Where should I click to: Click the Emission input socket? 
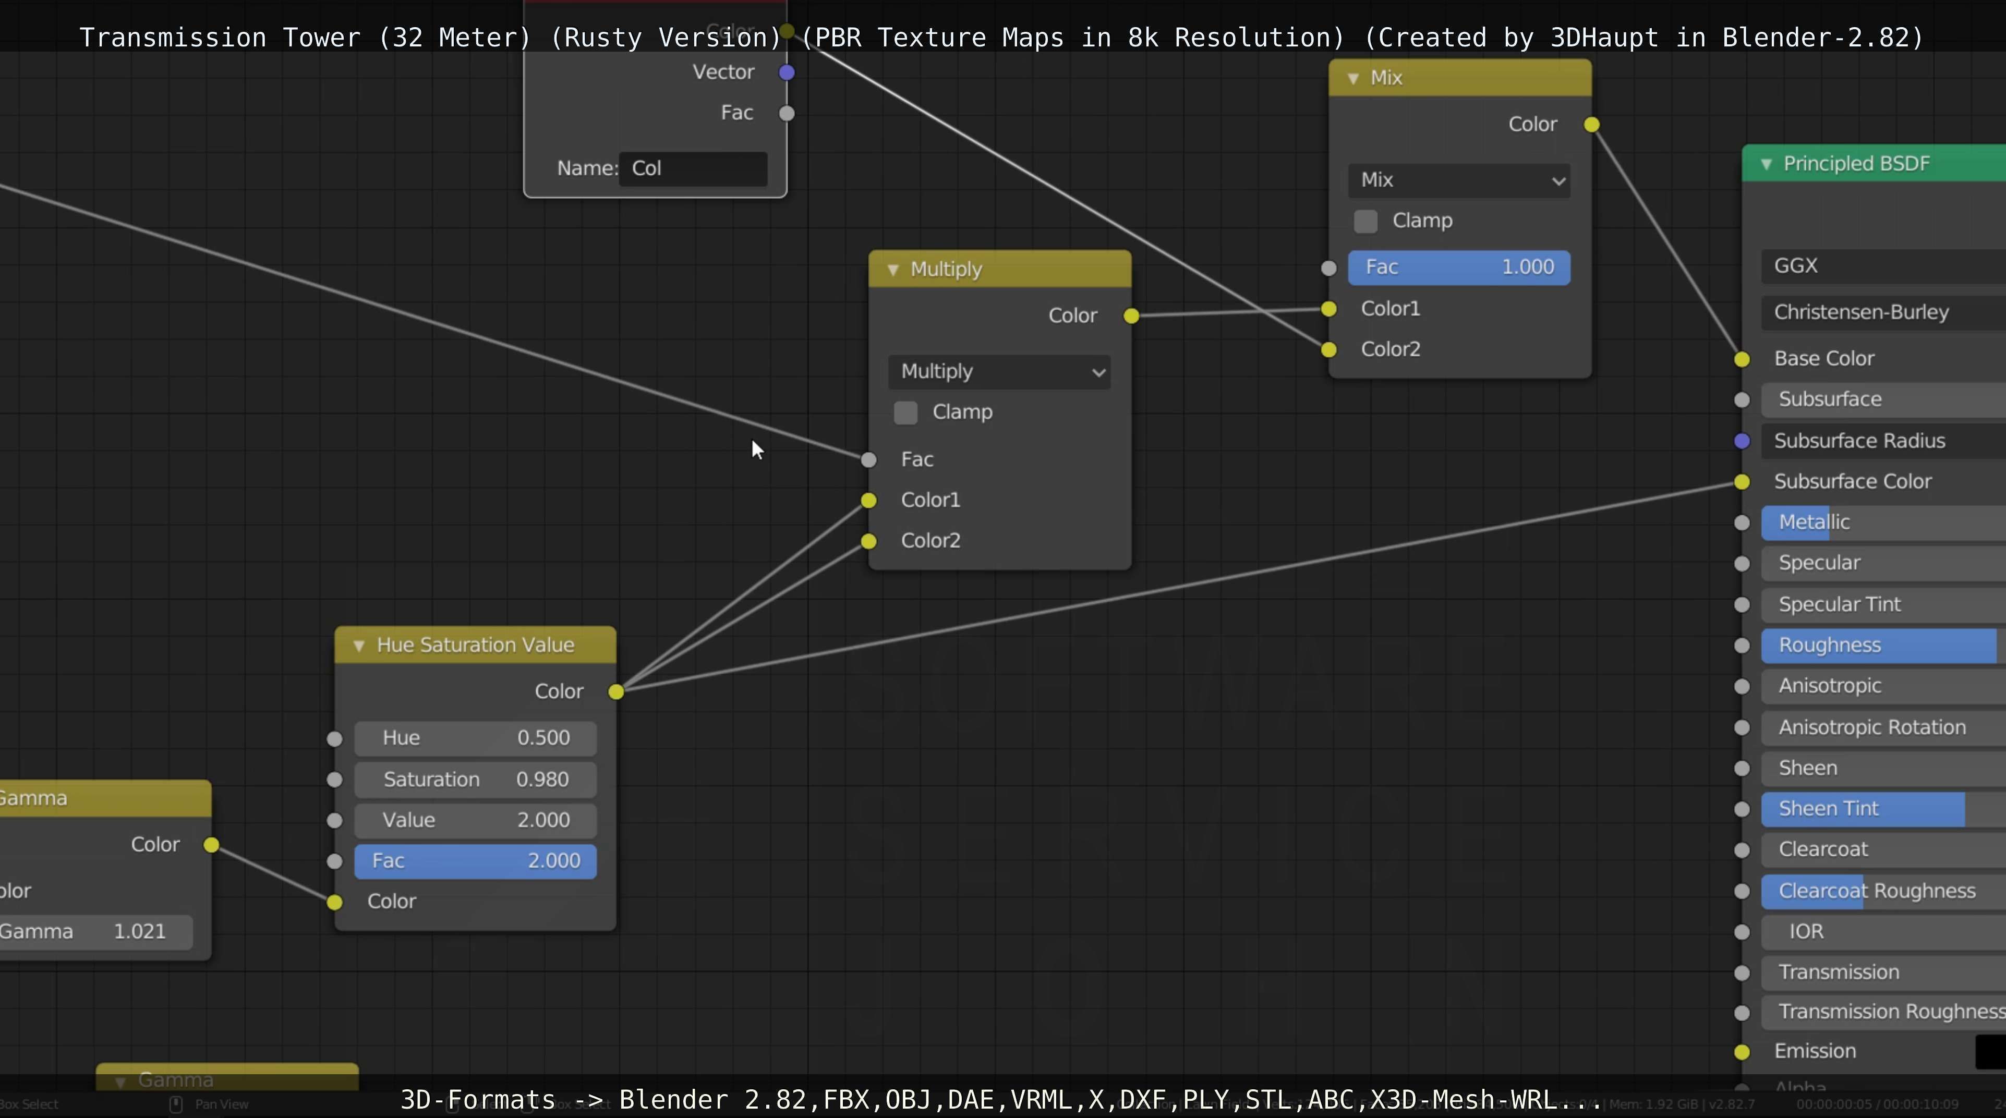(x=1742, y=1052)
